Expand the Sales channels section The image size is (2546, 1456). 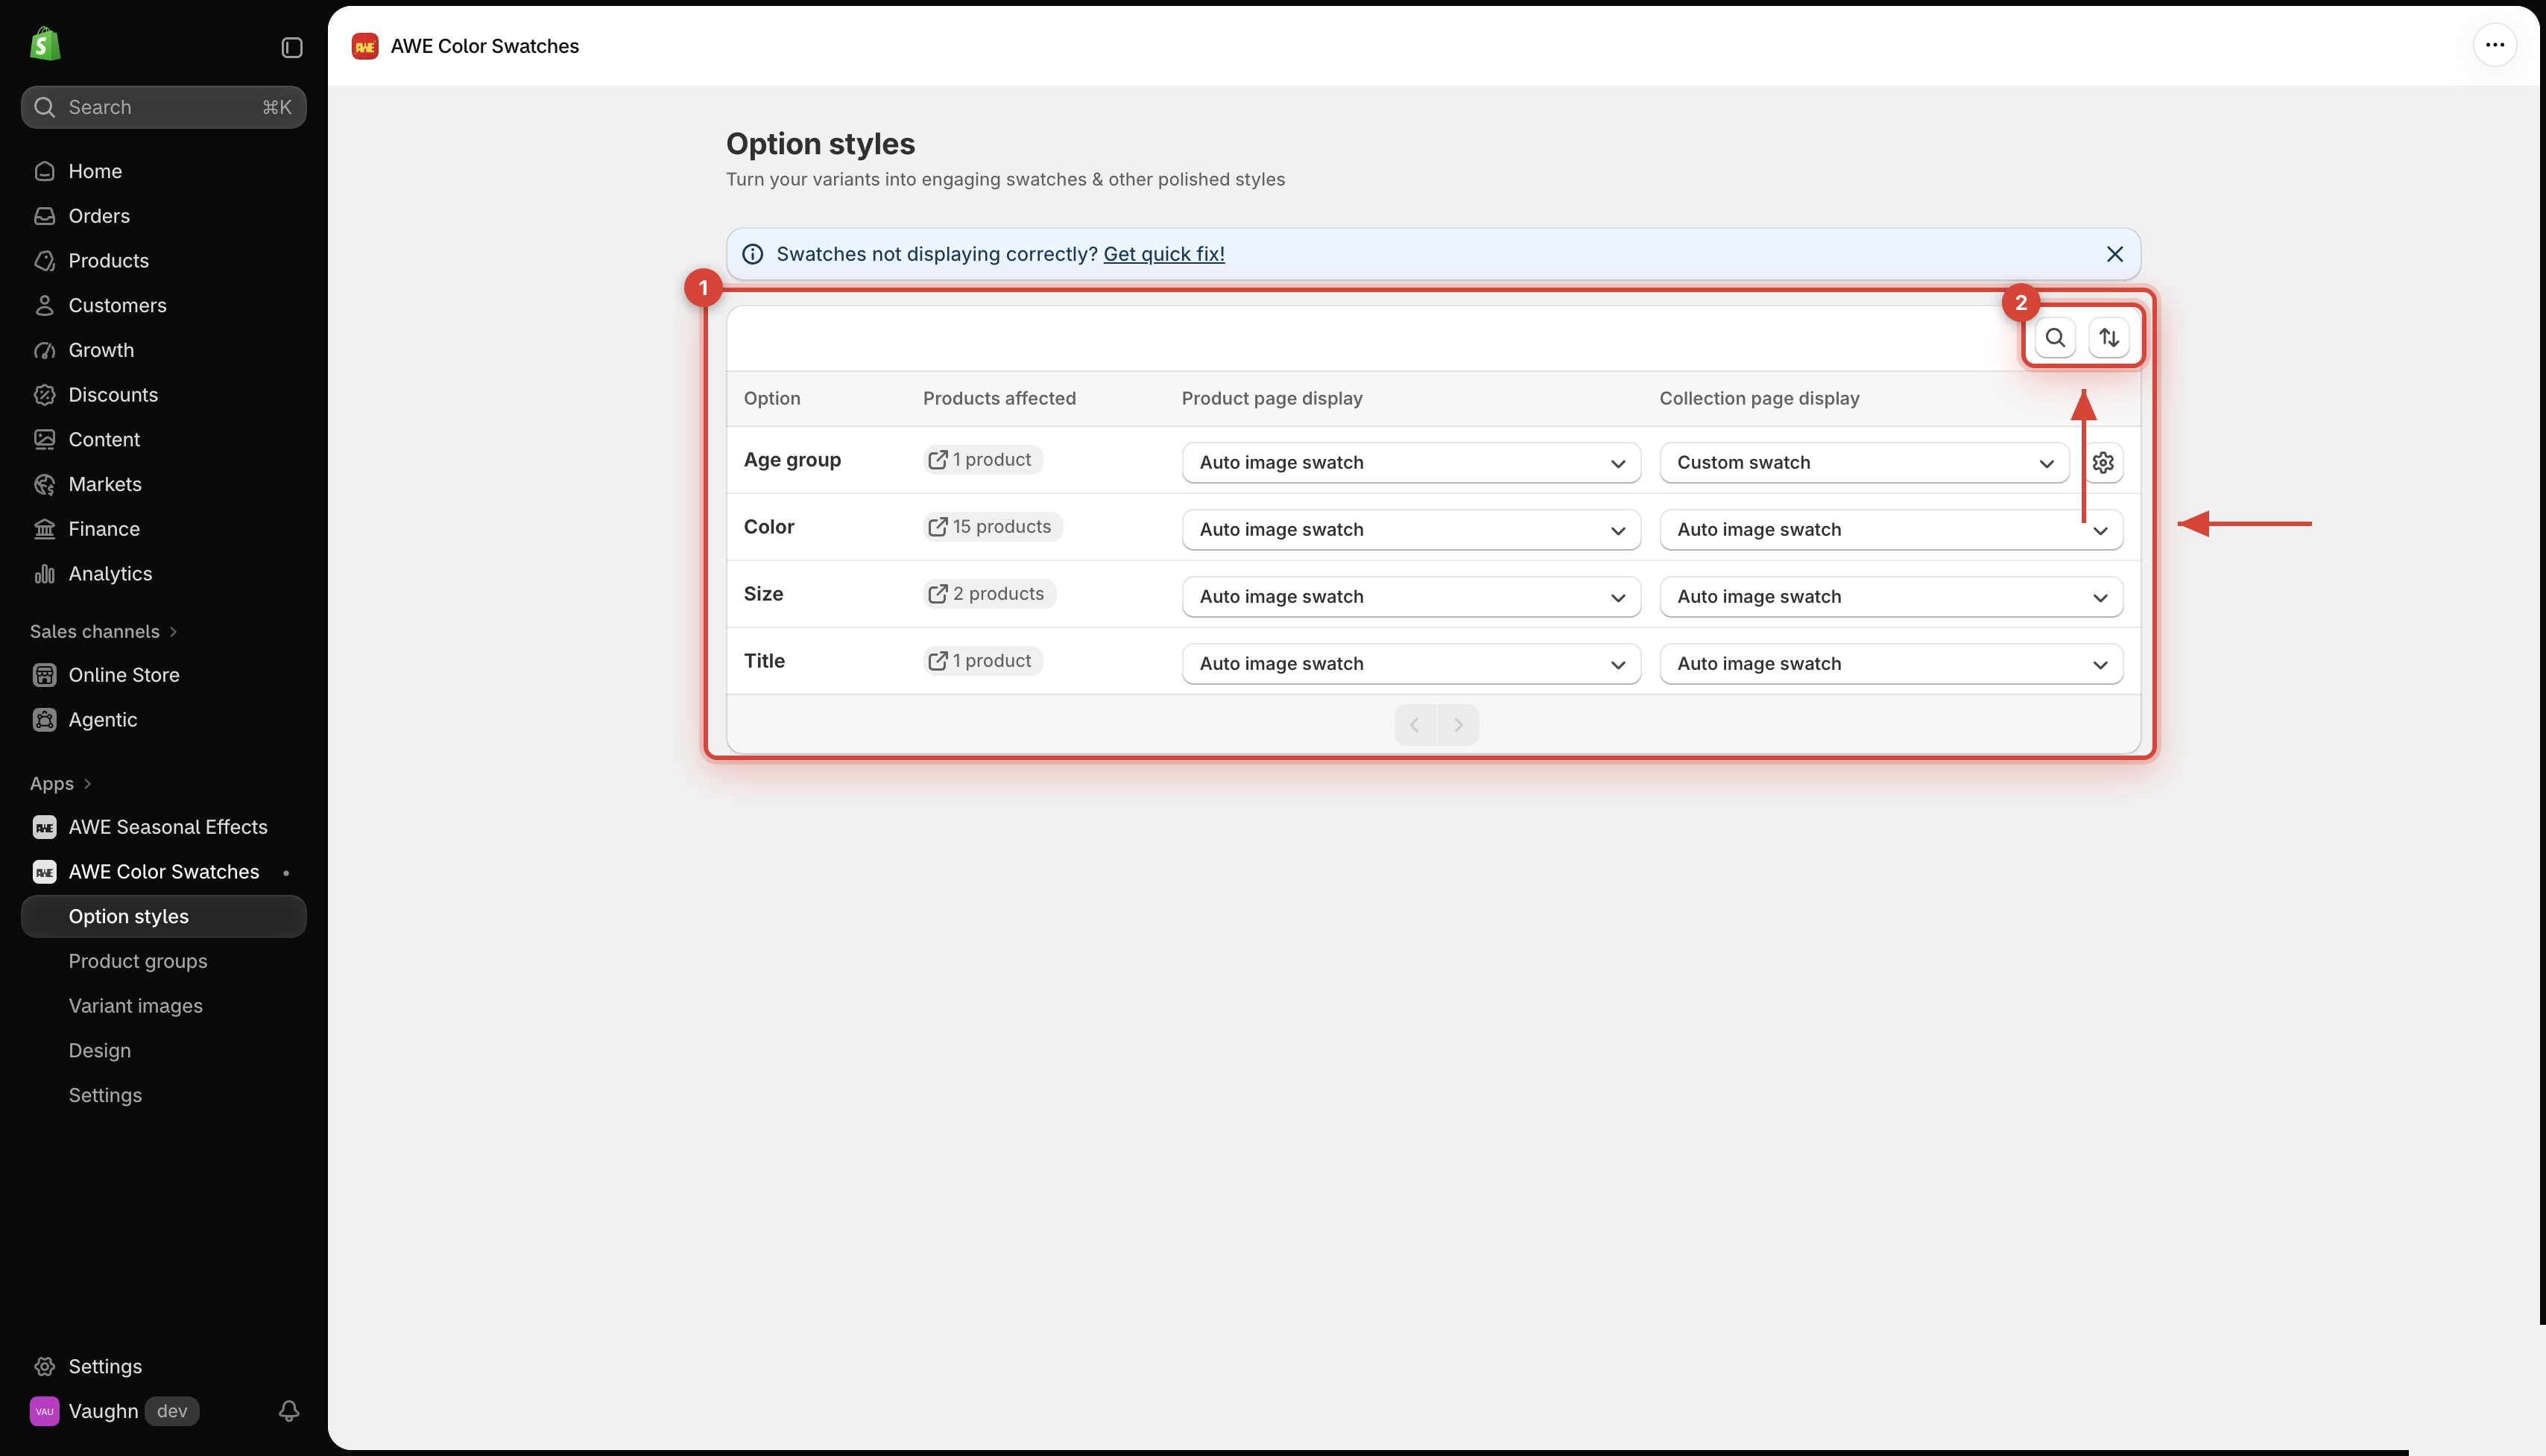tap(104, 631)
